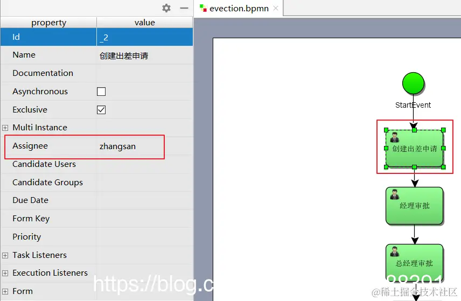Select the 创建出差申请 user task node

tap(414, 149)
